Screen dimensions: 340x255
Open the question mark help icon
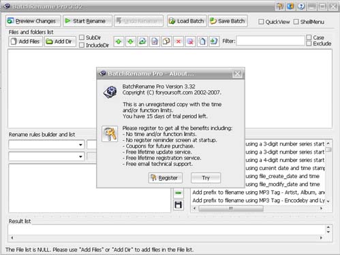point(301,6)
